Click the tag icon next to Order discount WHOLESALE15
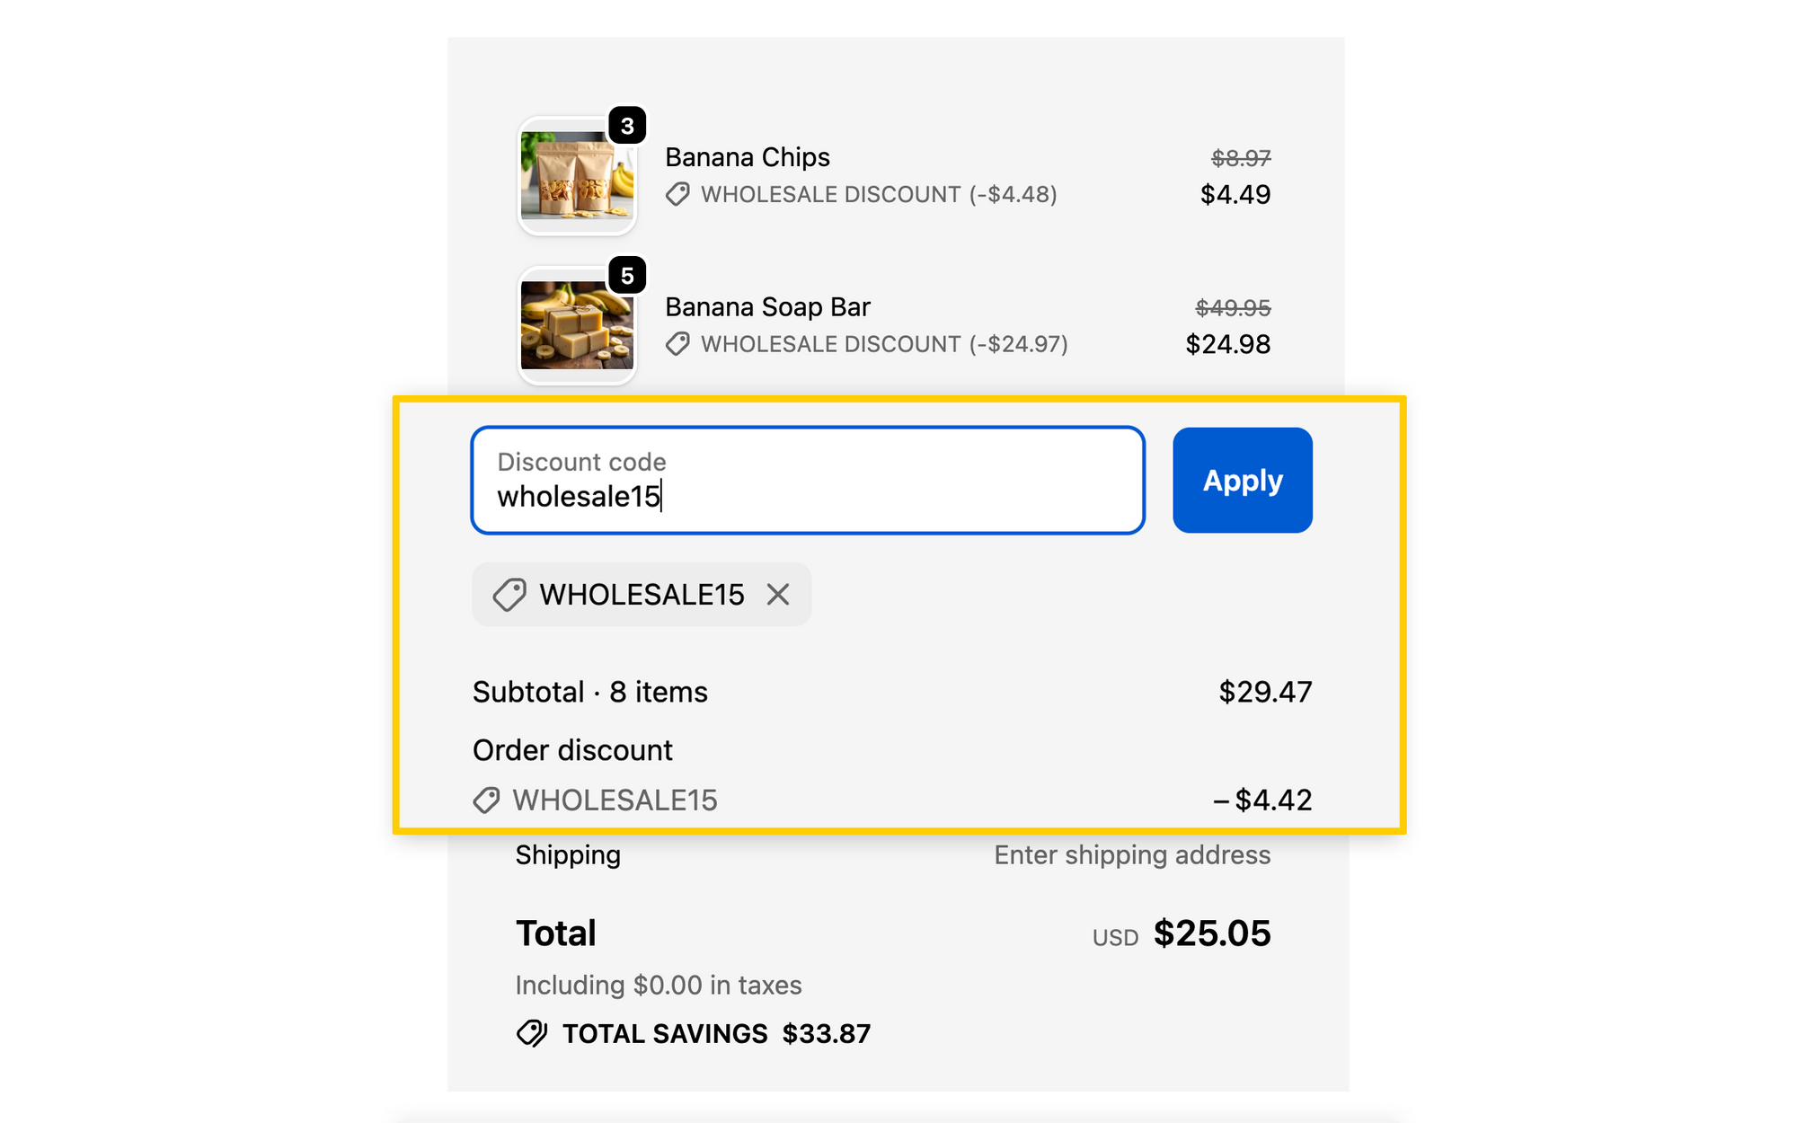The height and width of the screenshot is (1123, 1797). [485, 800]
